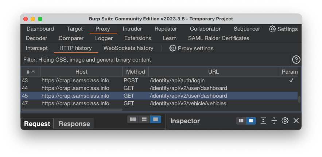This screenshot has width=322, height=157.
Task: Show the Response tab
Action: (x=74, y=124)
